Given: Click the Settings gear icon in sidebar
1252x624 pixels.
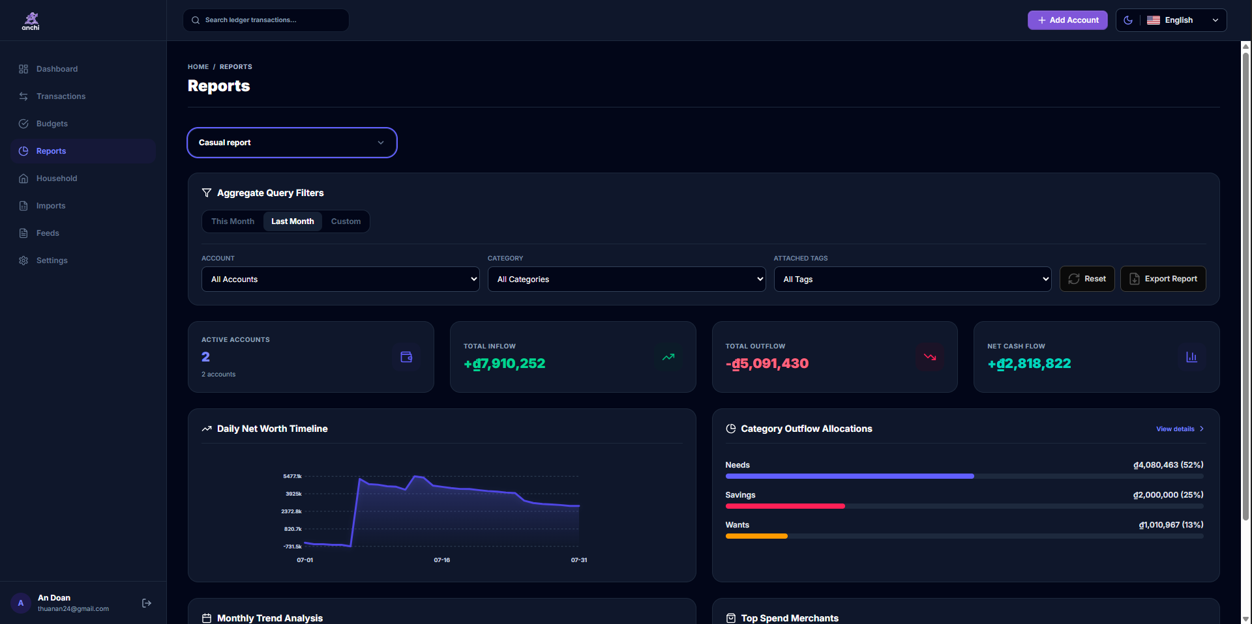Looking at the screenshot, I should 23,261.
